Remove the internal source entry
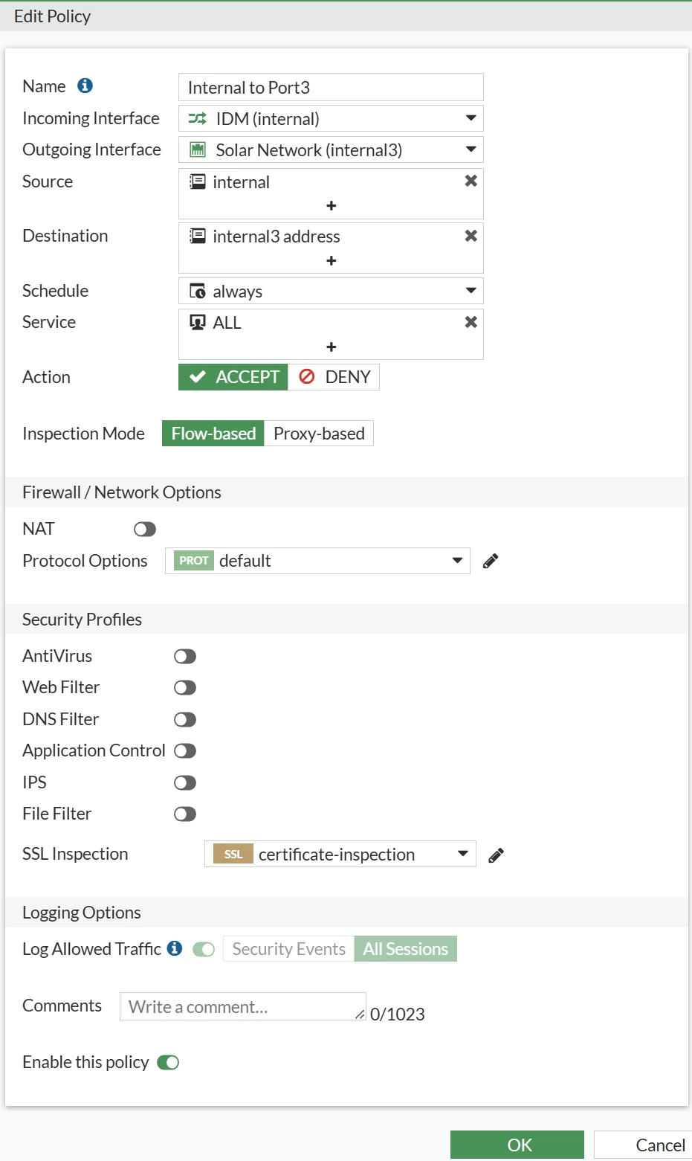 tap(471, 181)
